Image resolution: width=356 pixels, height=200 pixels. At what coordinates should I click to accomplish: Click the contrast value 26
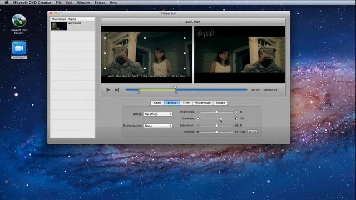[242, 118]
